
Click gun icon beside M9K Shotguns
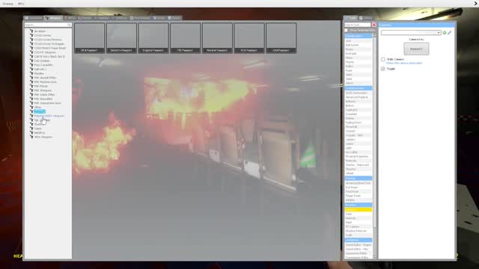pos(31,90)
